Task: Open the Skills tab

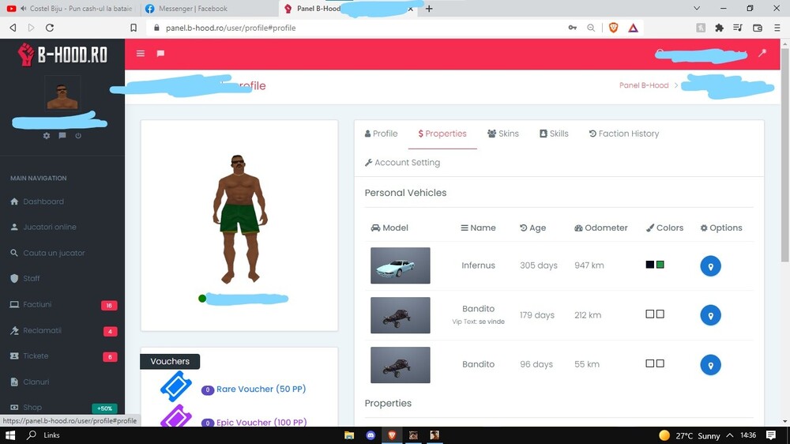Action: (x=554, y=134)
